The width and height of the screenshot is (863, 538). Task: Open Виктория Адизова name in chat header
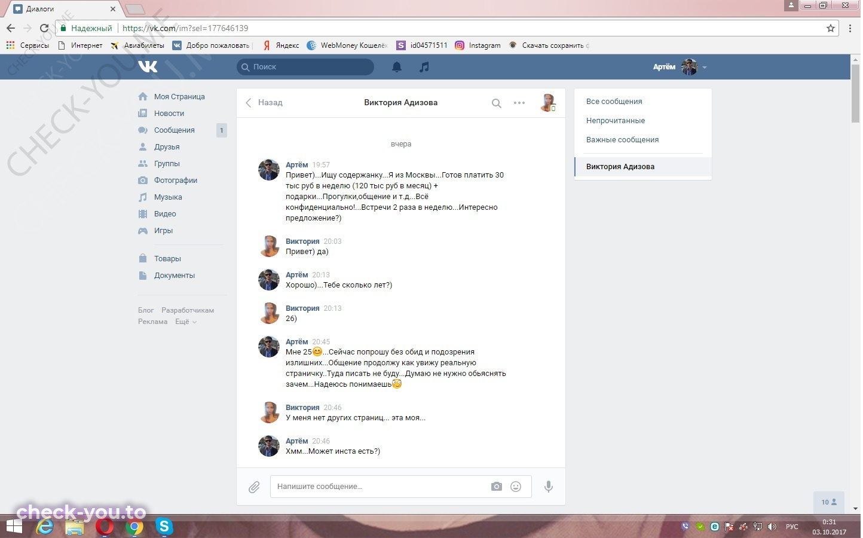(400, 103)
